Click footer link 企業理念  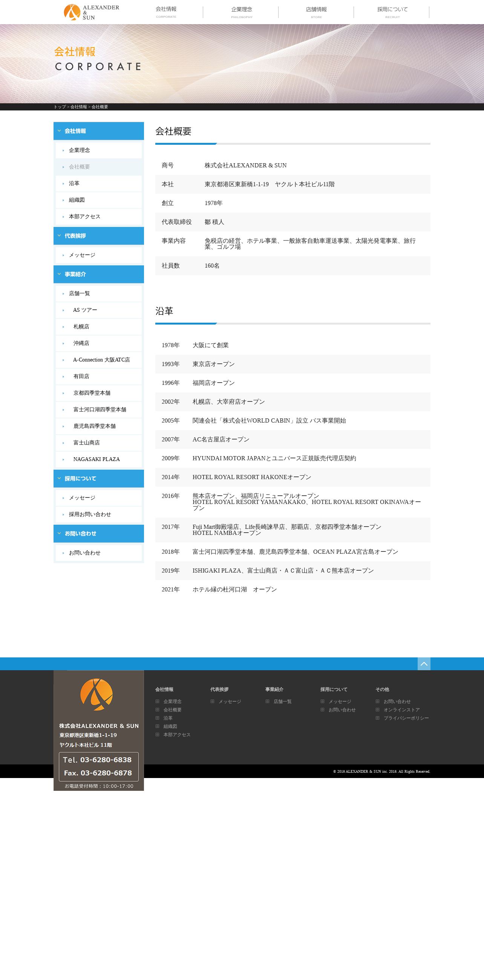pyautogui.click(x=172, y=701)
